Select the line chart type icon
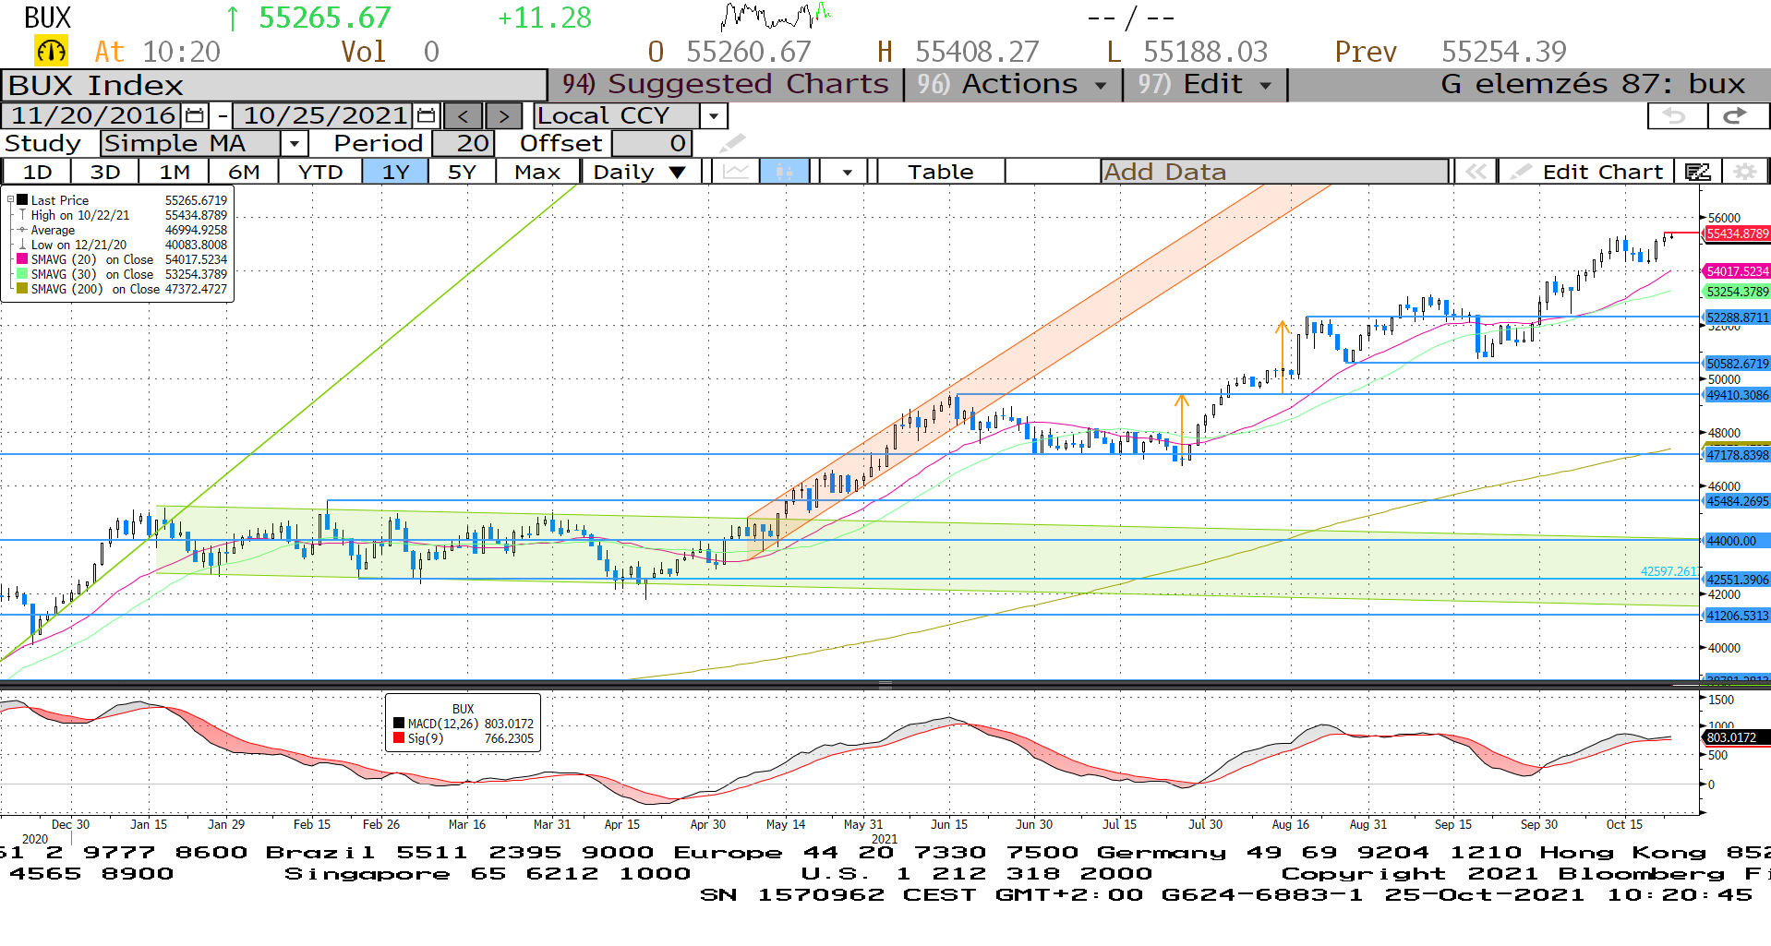 (736, 172)
